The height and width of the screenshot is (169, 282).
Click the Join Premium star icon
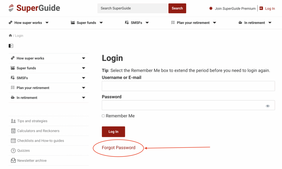point(211,9)
